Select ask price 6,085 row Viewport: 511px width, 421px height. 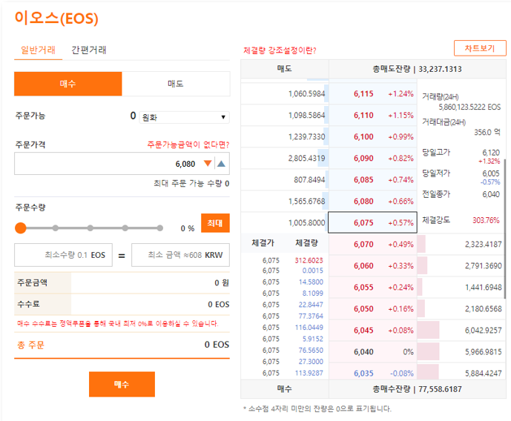373,179
